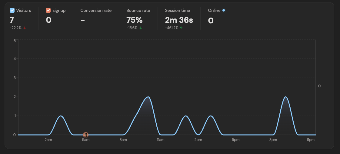Click the green up arrow beside +461.2%

(181, 28)
